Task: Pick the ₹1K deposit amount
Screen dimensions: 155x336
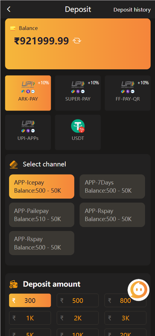Action: tap(30, 318)
